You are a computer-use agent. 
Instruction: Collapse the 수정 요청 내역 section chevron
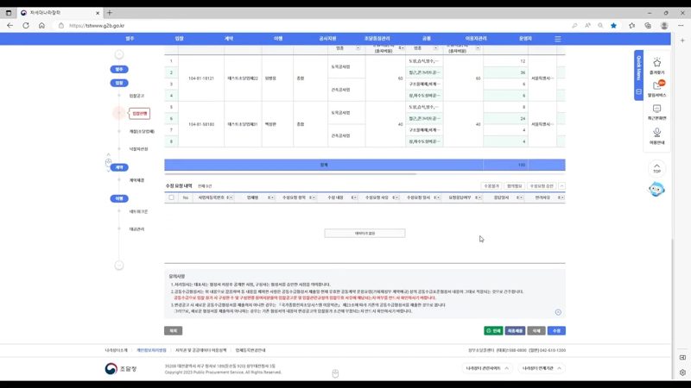click(561, 186)
